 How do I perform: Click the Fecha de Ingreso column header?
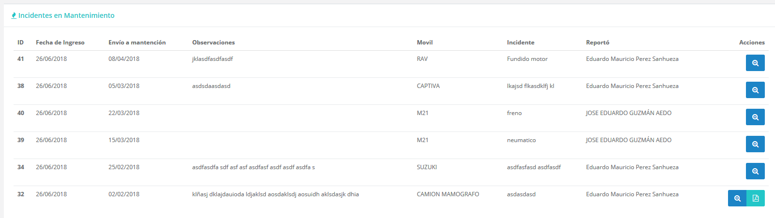[x=60, y=43]
